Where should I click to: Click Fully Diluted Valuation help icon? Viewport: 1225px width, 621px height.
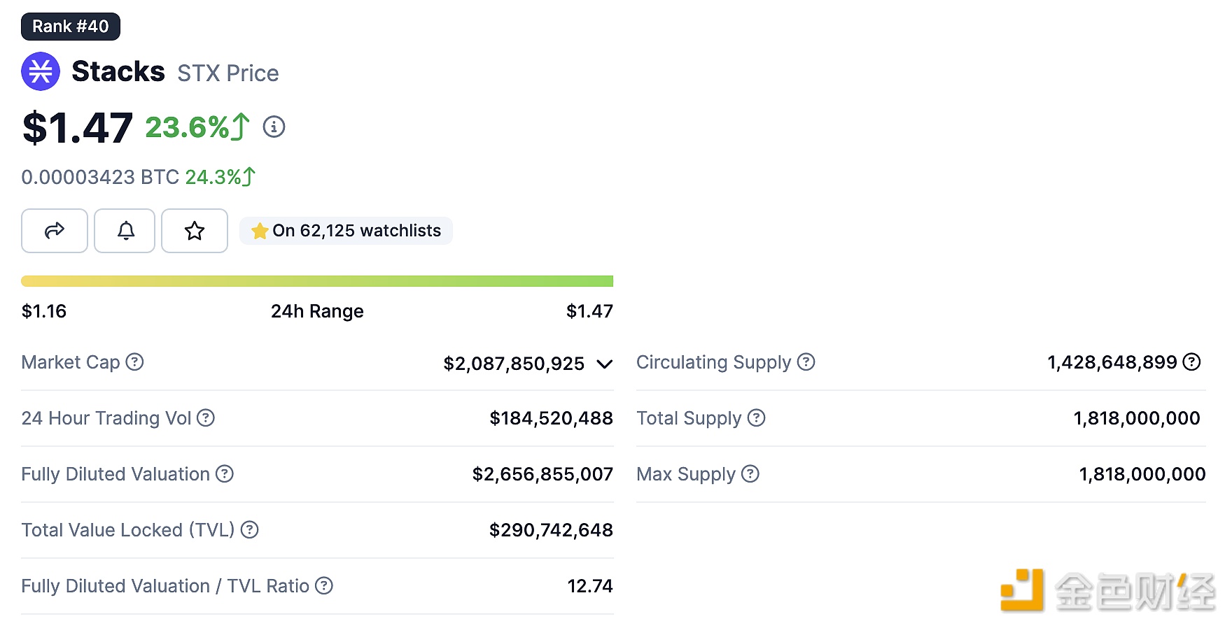coord(225,473)
